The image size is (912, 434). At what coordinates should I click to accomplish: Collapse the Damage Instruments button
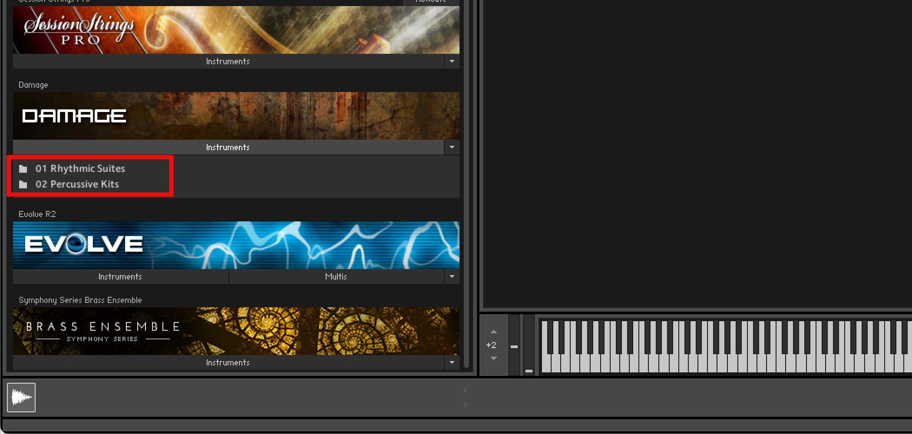tap(228, 147)
